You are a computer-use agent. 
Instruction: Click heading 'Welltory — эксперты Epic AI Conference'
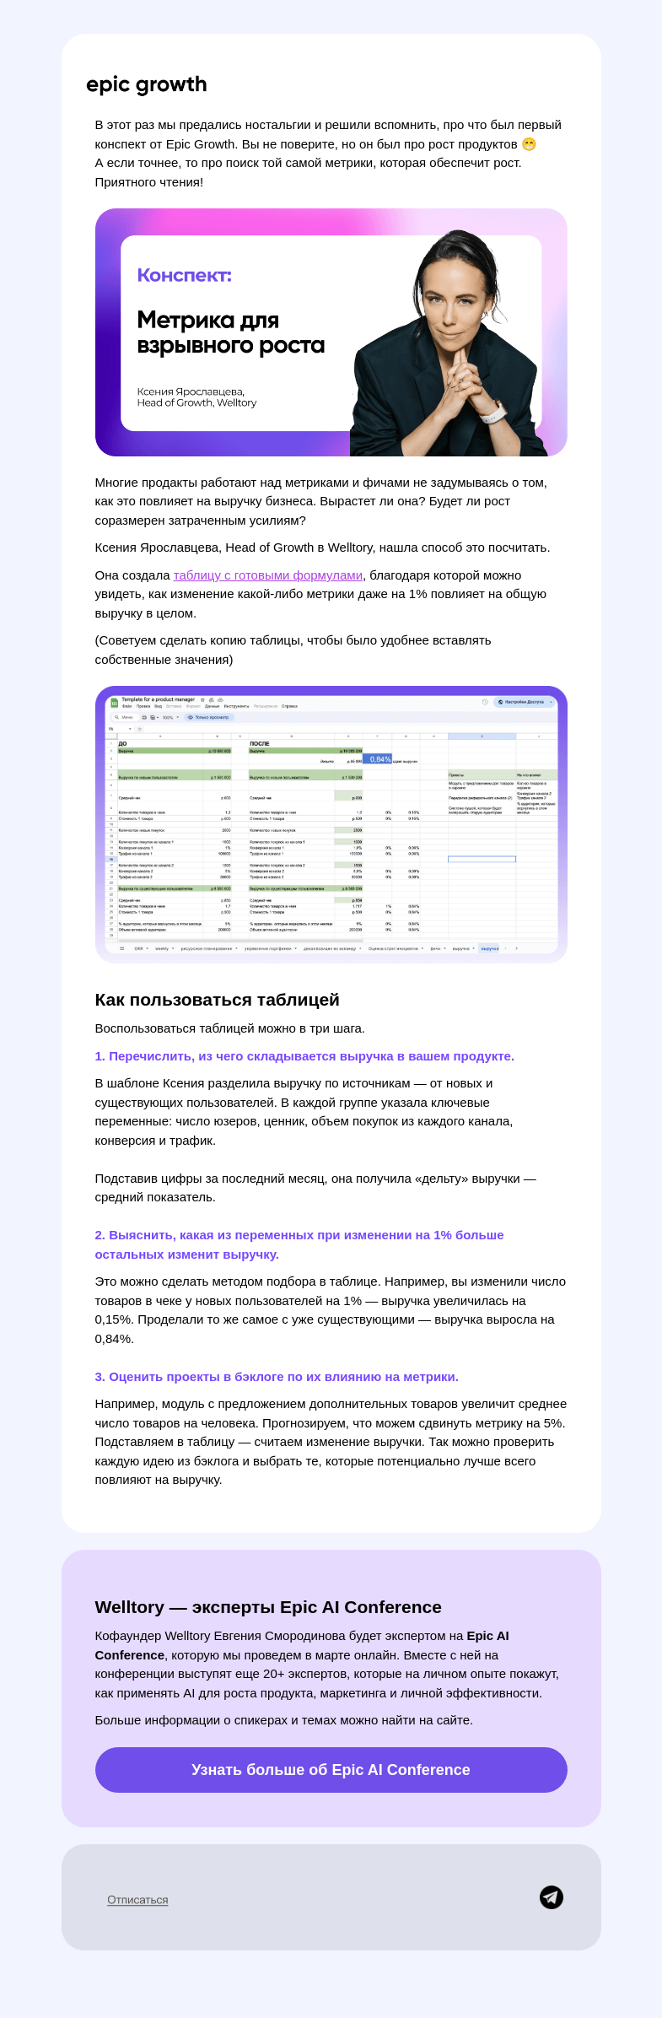tap(268, 1607)
